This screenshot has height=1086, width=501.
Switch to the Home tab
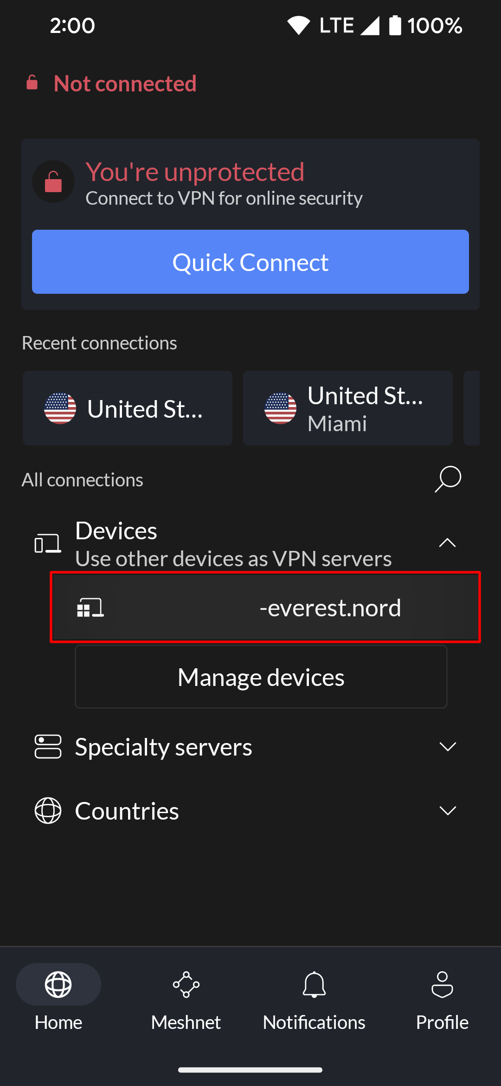coord(58,997)
